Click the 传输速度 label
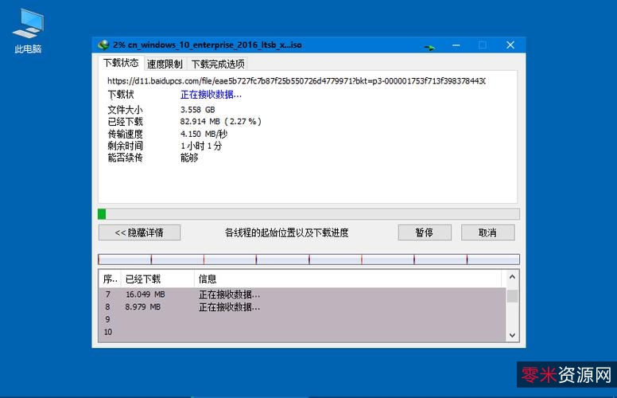This screenshot has width=617, height=398. click(125, 134)
